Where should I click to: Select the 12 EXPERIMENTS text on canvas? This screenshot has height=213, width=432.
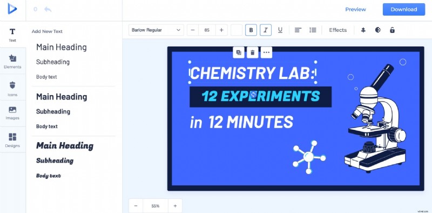coord(260,97)
